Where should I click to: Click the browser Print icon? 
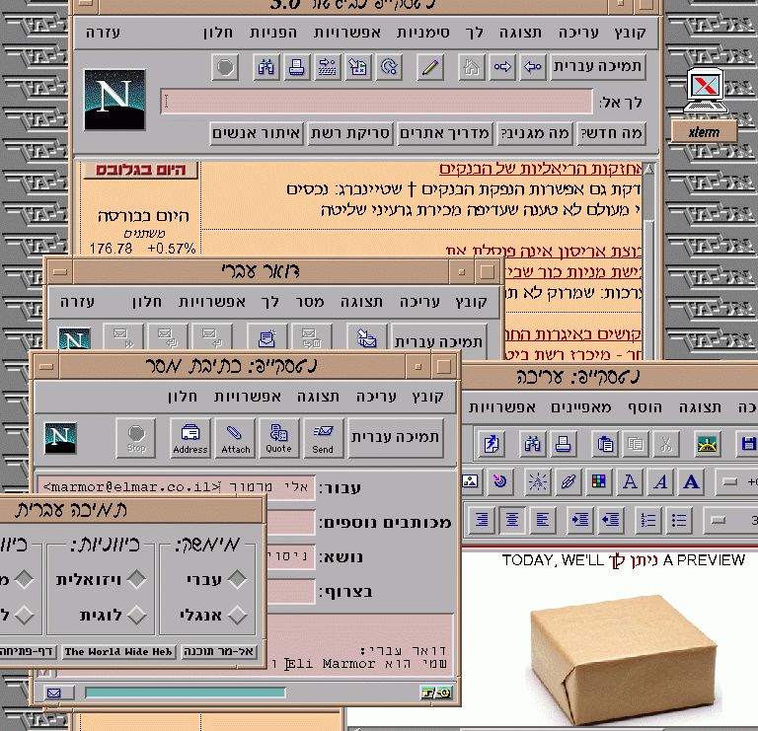coord(296,67)
